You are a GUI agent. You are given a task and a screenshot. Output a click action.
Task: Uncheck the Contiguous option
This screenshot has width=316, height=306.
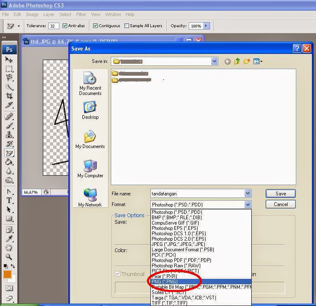[x=95, y=26]
